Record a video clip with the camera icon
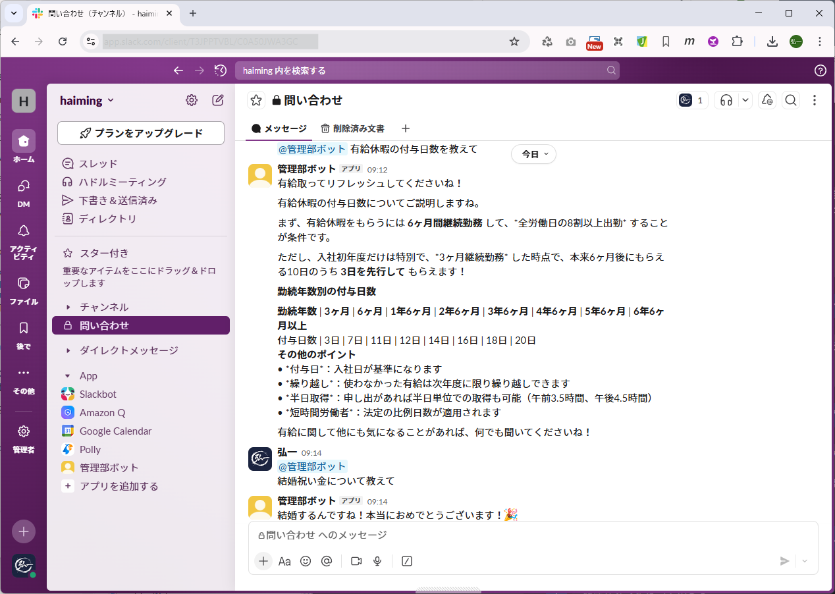The width and height of the screenshot is (835, 594). [356, 561]
